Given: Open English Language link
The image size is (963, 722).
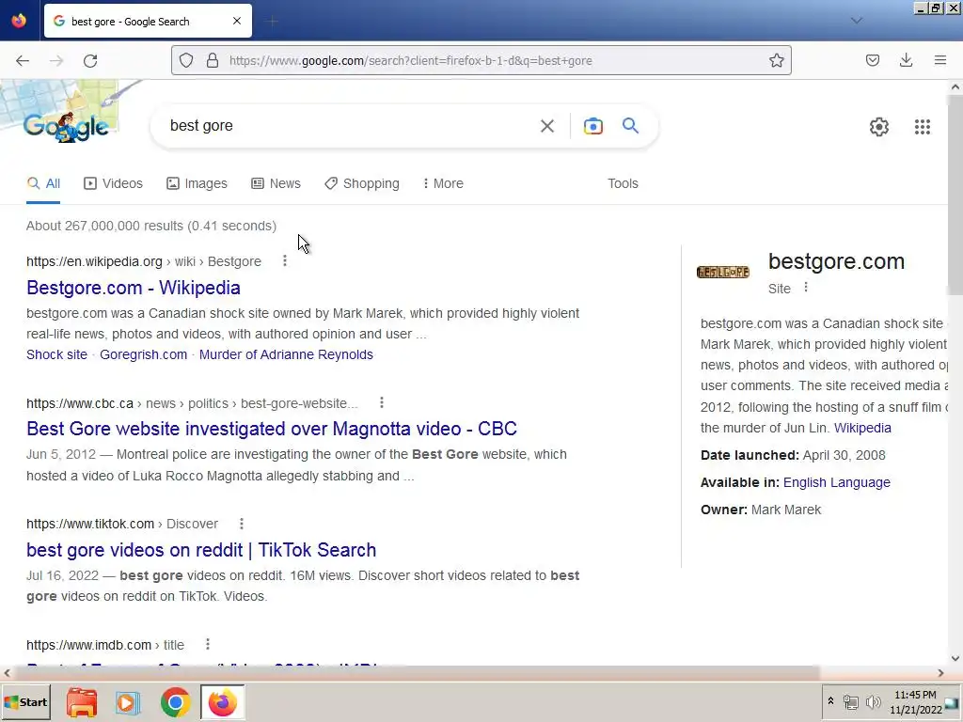Looking at the screenshot, I should [836, 482].
